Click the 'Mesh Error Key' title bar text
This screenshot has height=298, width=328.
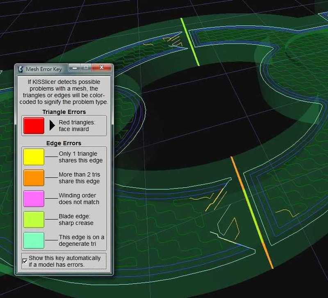coord(44,69)
